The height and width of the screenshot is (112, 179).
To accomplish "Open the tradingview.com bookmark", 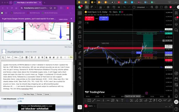I will (18, 13).
